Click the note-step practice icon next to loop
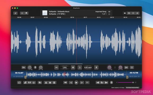153x95 pixels. pyautogui.click(x=25, y=83)
